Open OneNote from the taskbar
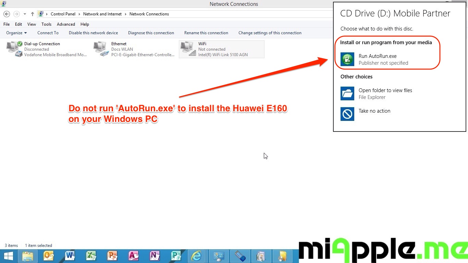 click(x=155, y=256)
